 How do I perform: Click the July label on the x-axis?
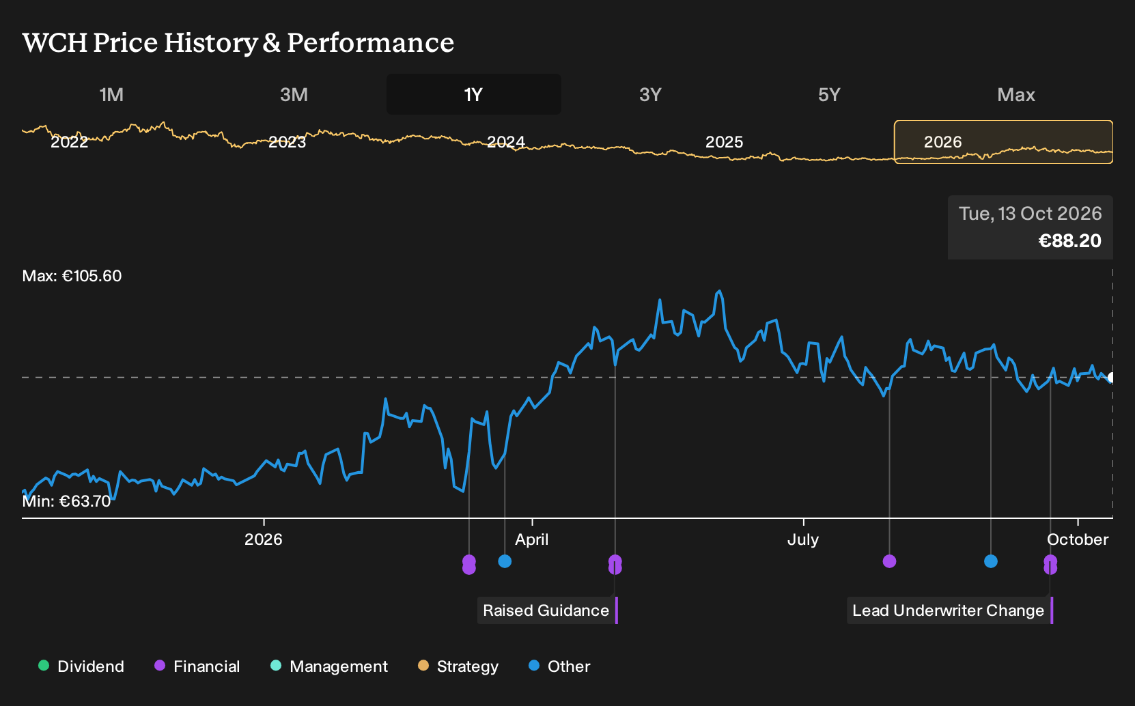[802, 539]
